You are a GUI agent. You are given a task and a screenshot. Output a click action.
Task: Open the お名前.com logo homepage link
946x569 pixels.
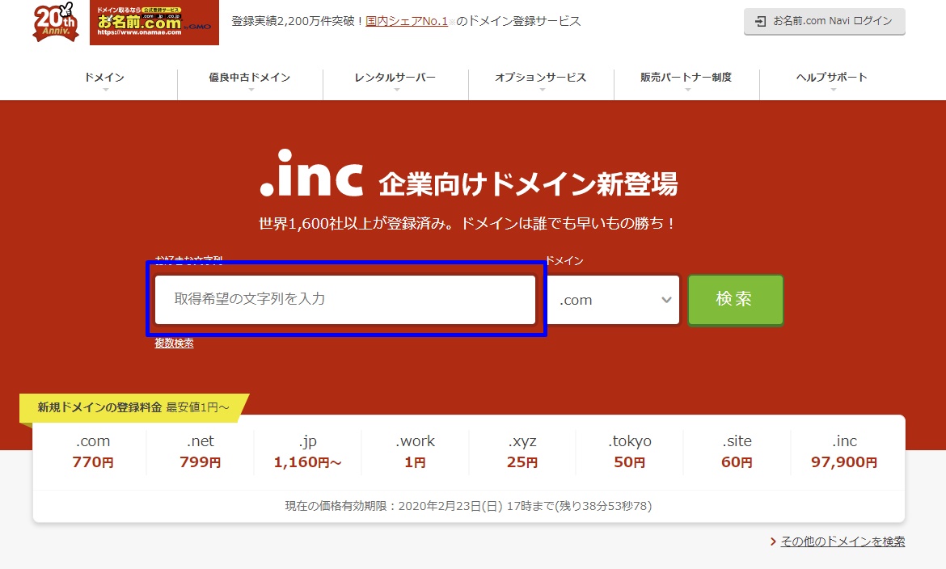point(154,23)
